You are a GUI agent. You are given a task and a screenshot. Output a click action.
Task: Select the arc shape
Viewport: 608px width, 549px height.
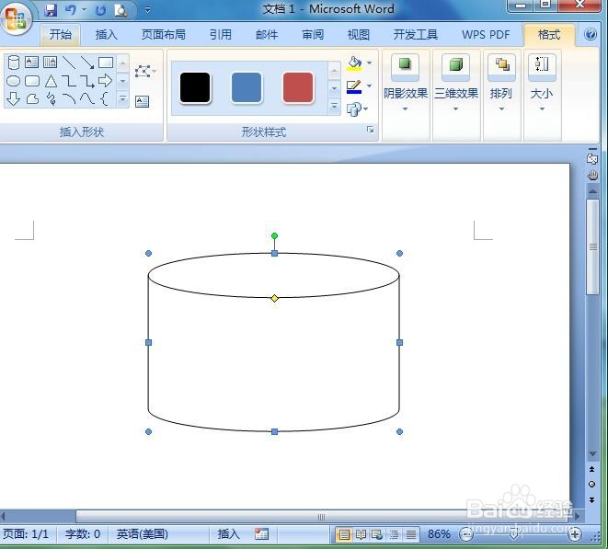click(69, 99)
